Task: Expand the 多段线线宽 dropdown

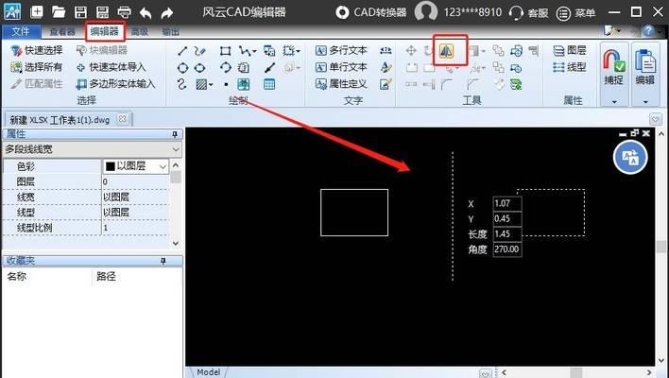Action: coord(176,148)
